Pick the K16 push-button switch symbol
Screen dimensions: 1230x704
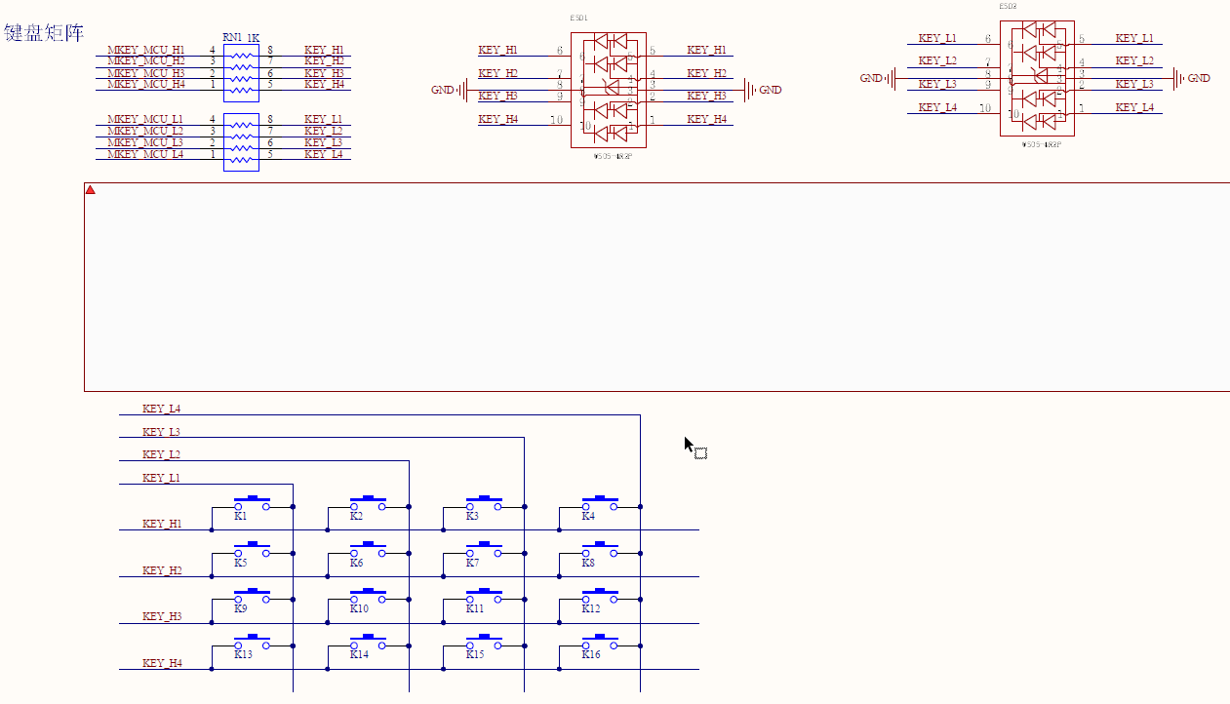[x=600, y=643]
